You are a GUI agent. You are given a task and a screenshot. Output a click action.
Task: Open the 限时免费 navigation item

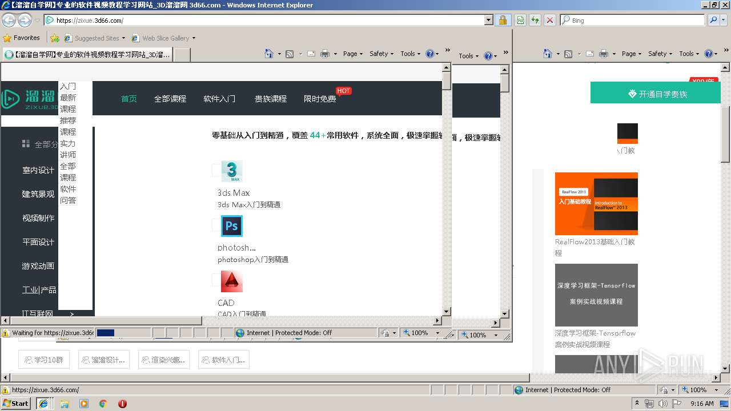[x=320, y=99]
